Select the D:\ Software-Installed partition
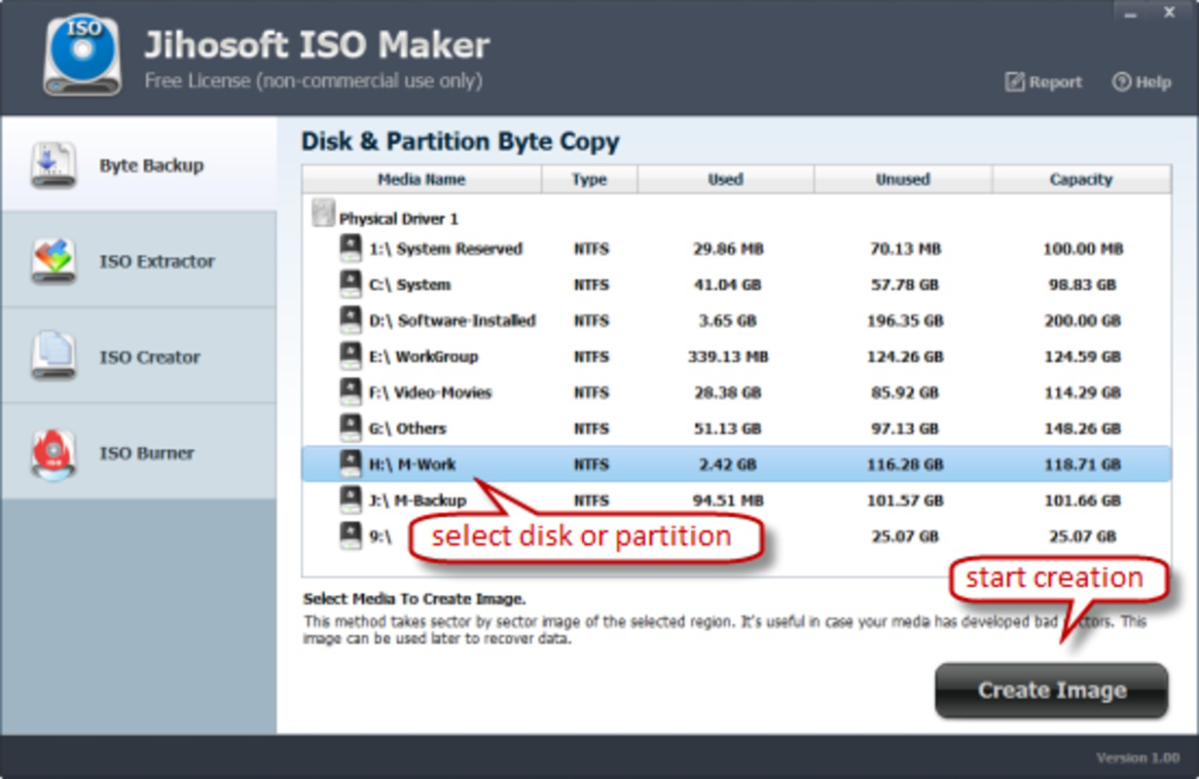 737,320
